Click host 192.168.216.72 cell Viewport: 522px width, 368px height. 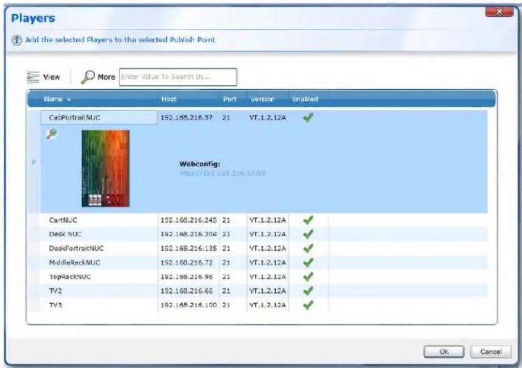click(187, 263)
